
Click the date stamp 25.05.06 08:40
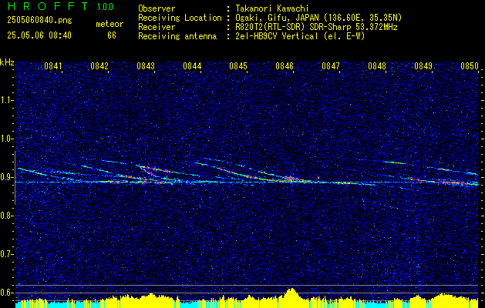click(x=39, y=35)
